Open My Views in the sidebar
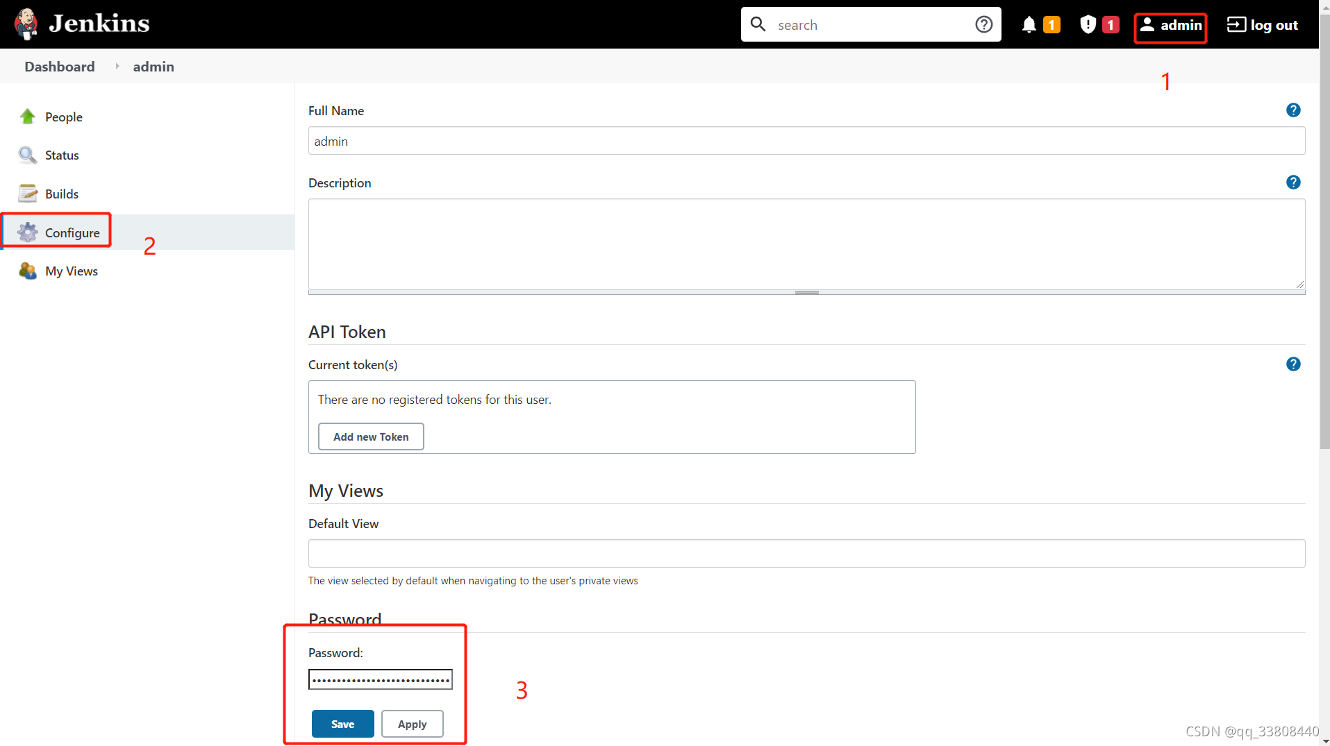This screenshot has width=1330, height=746. tap(71, 271)
